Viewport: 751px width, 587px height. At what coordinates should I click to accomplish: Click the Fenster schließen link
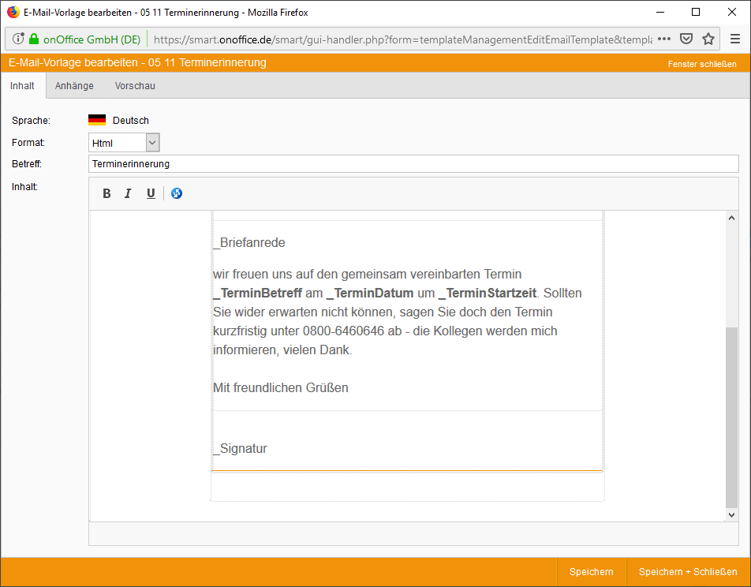pos(702,64)
